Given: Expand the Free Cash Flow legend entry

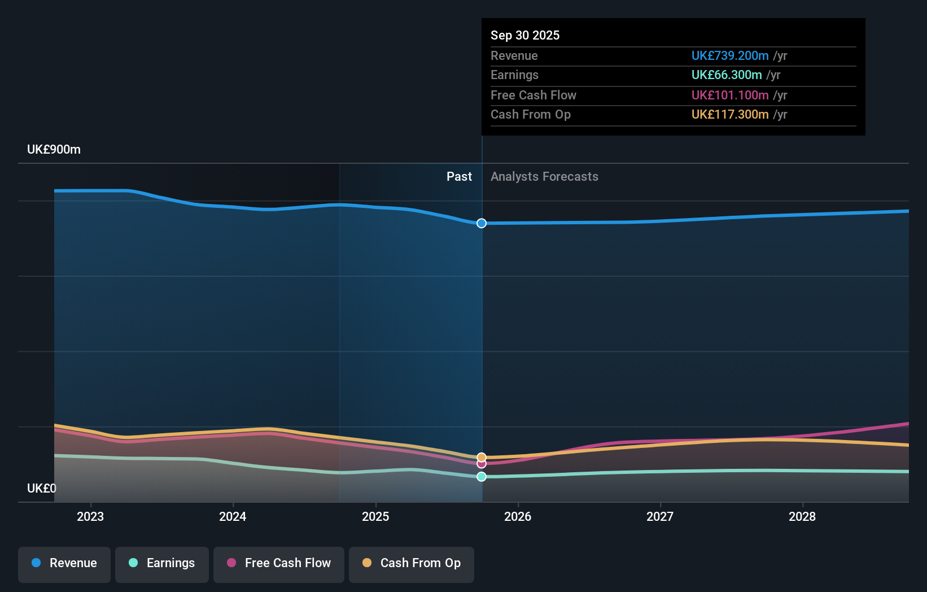Looking at the screenshot, I should point(278,564).
